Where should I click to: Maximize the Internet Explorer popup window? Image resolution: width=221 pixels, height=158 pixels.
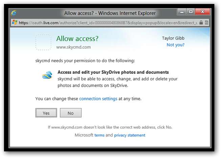(191, 12)
